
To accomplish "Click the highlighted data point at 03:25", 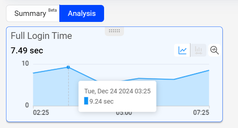I will [68, 67].
